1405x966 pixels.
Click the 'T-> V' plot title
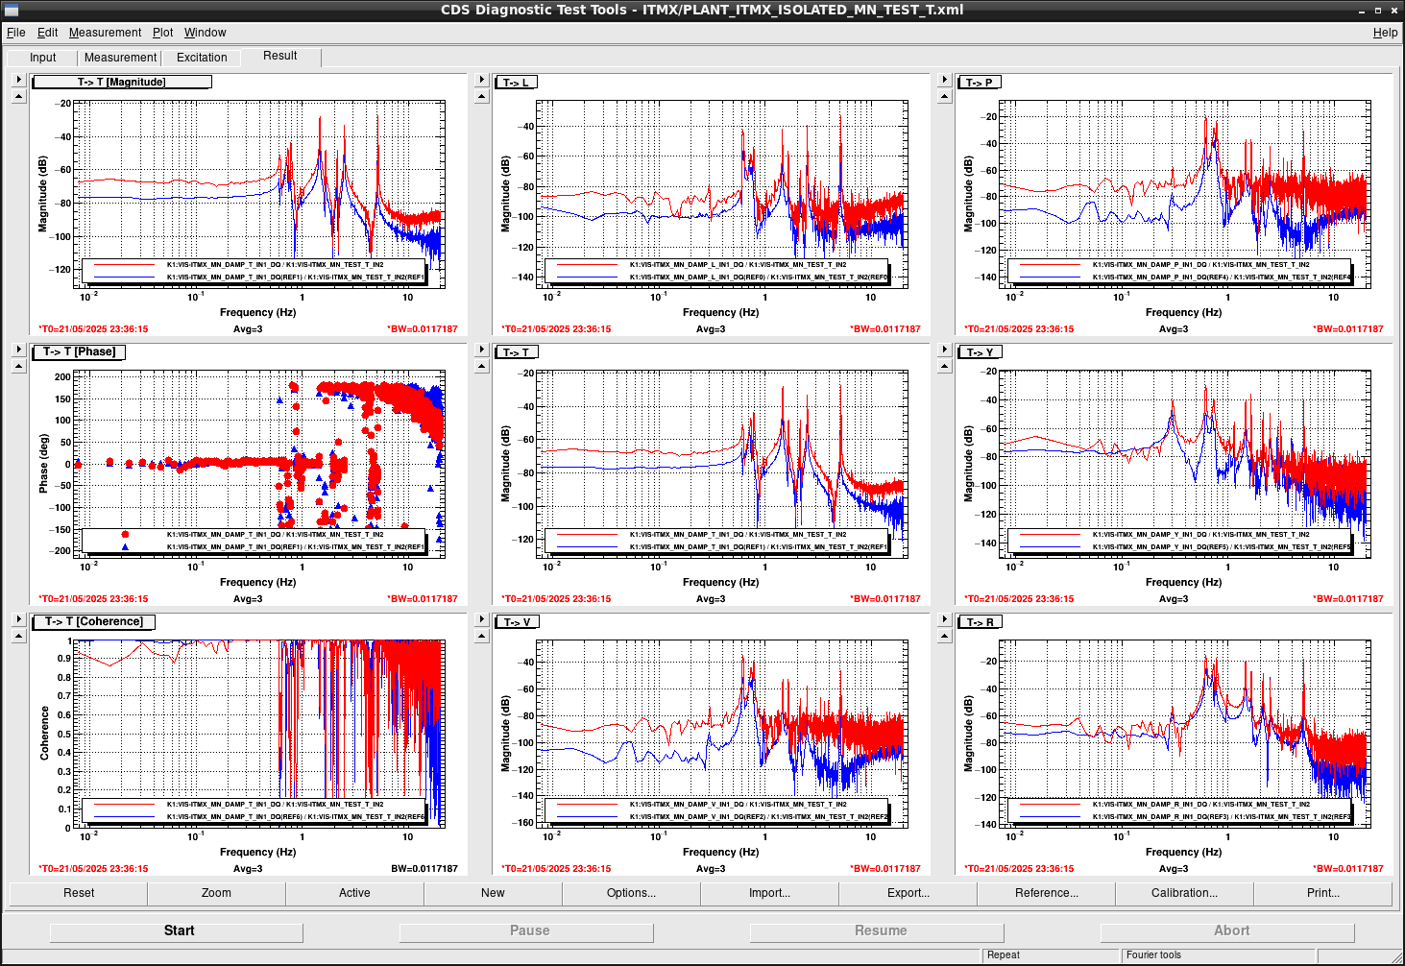tap(517, 621)
